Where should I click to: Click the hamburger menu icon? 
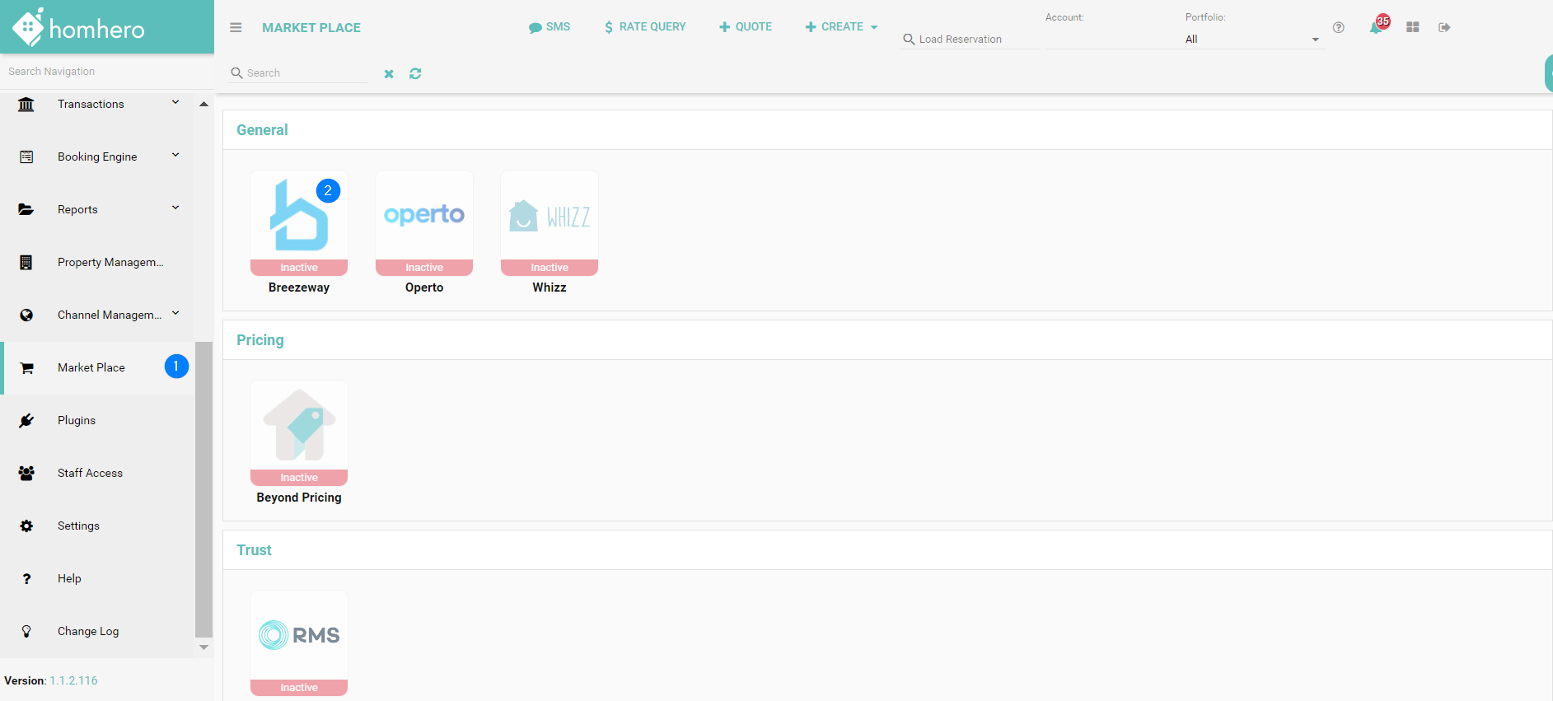(x=236, y=27)
